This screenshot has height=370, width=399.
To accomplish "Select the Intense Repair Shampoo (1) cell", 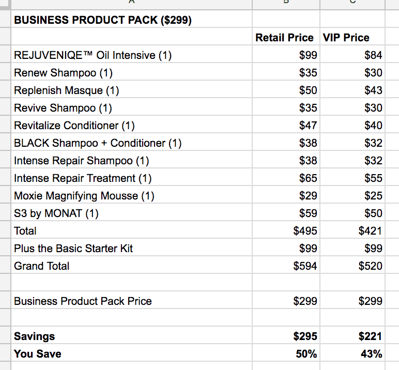I will coord(82,161).
